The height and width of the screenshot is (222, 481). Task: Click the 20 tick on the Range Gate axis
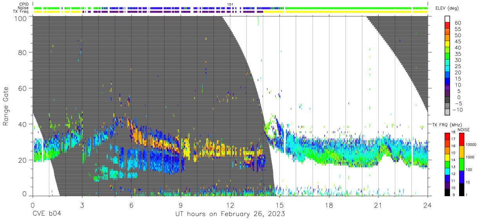[22, 160]
